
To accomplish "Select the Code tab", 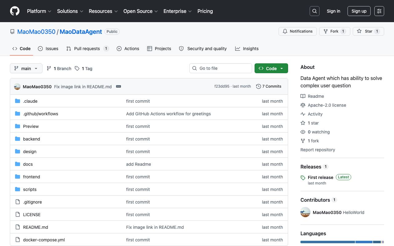I will (22, 49).
